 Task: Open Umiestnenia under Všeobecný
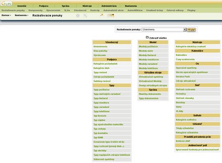(100, 47)
